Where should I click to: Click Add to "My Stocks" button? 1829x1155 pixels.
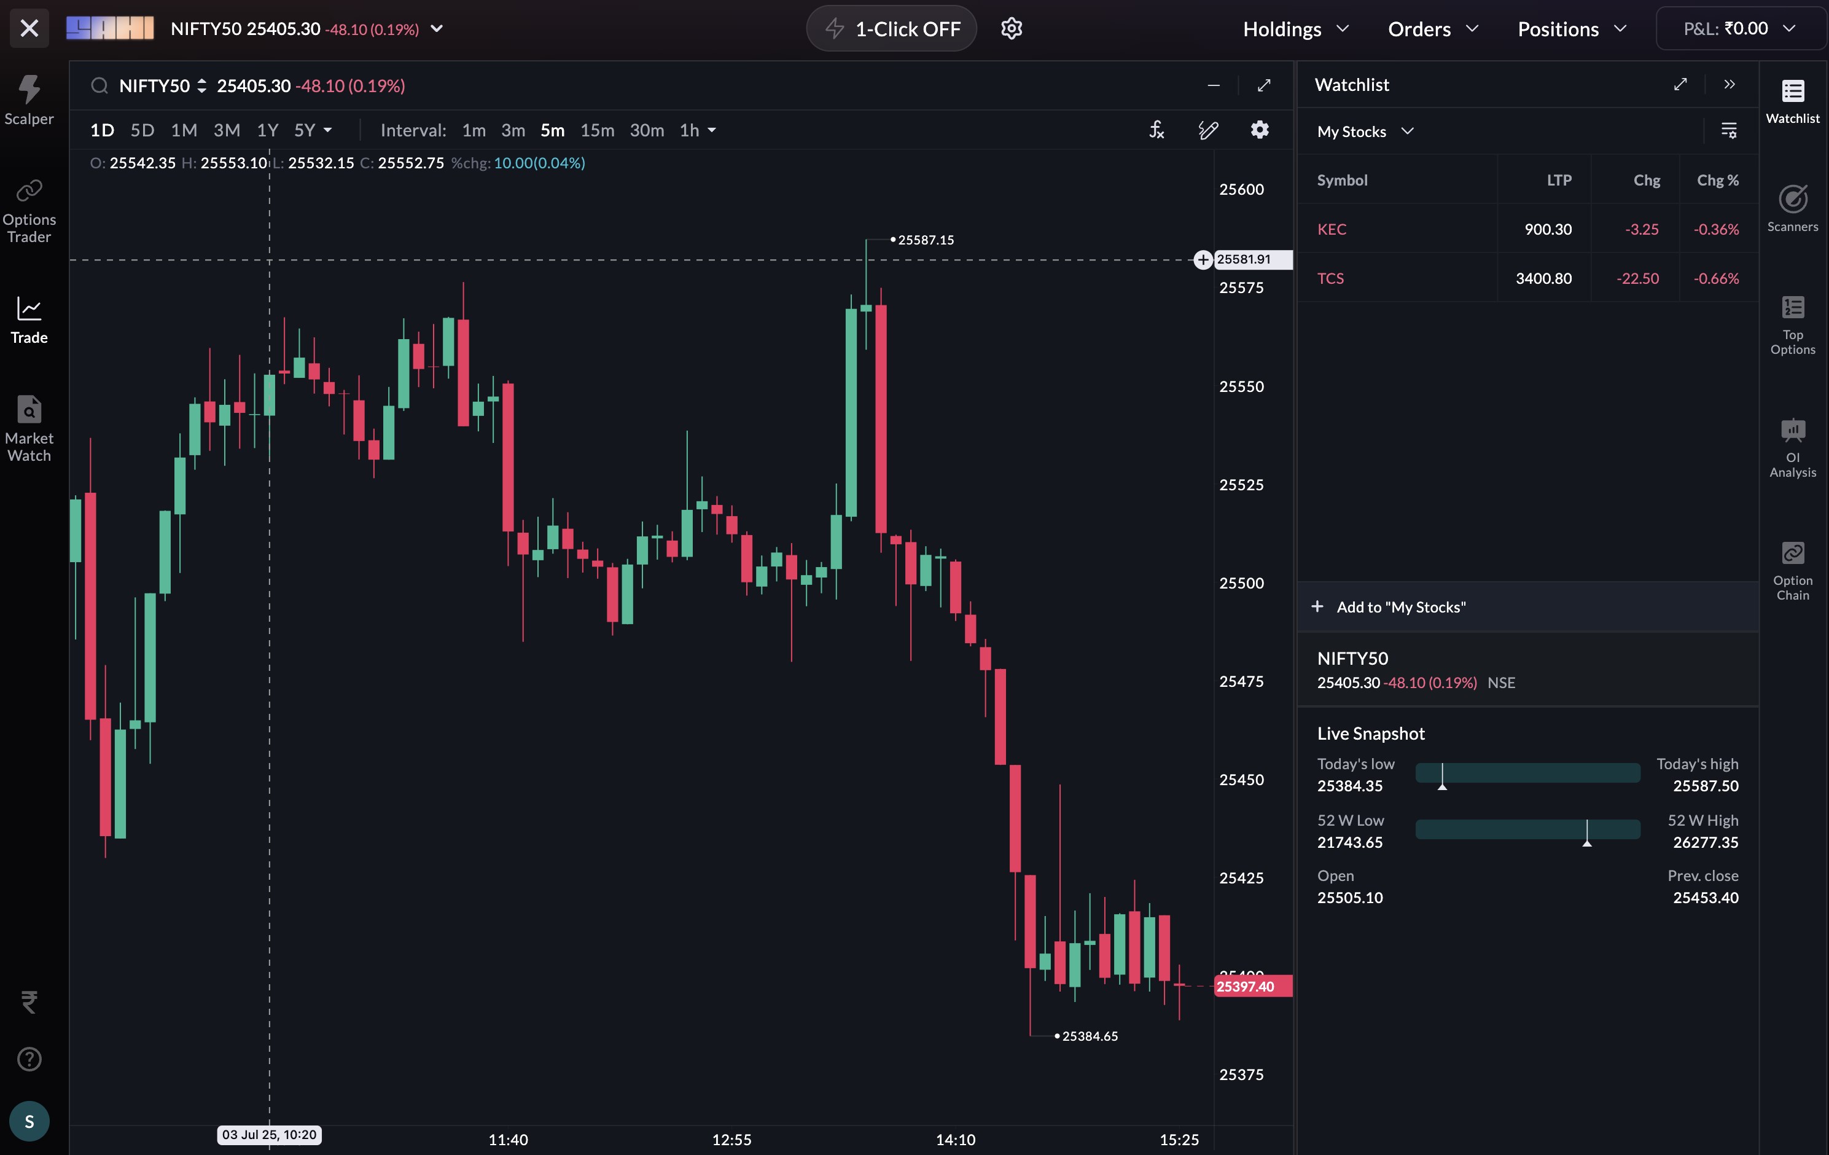click(x=1527, y=606)
